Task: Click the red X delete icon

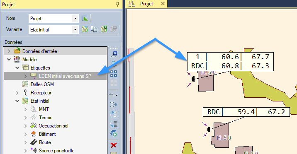Action: point(114,145)
